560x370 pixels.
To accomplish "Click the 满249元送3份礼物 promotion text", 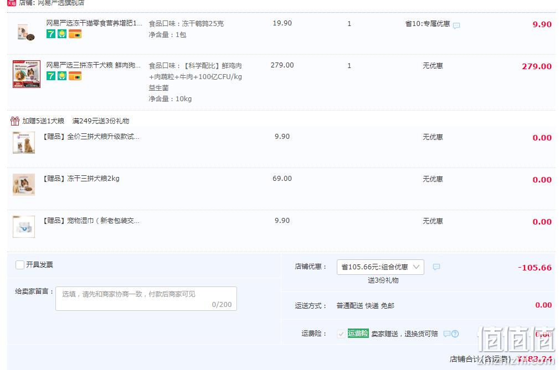I will (101, 121).
